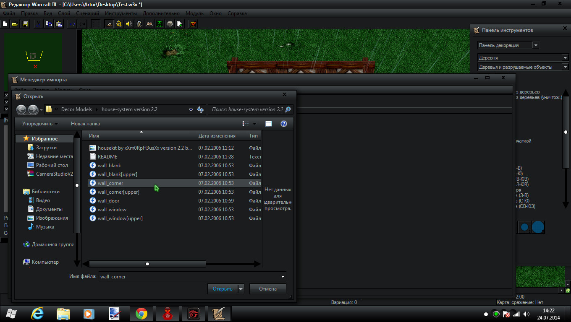Open the Инструменты menu
This screenshot has height=322, width=571.
[121, 13]
